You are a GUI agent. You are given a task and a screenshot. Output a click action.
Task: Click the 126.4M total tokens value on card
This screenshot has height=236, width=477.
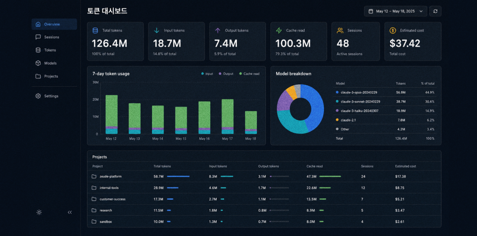pyautogui.click(x=109, y=44)
